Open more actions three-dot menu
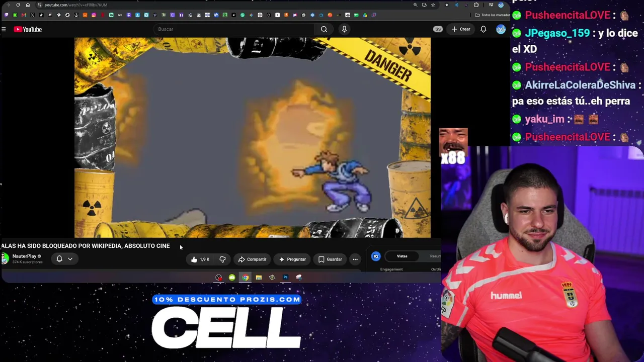Screen dimensions: 644x362 (x=355, y=259)
